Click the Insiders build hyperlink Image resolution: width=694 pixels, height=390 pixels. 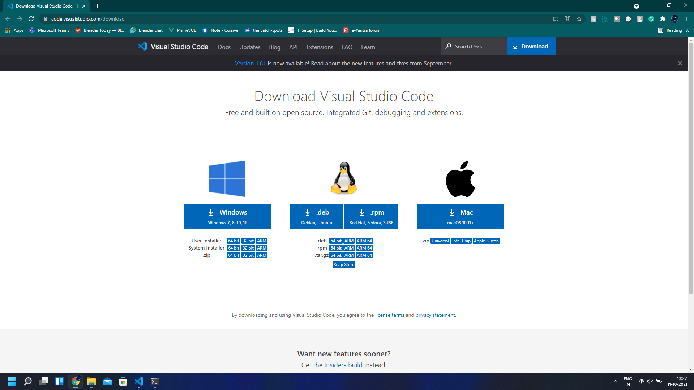tap(343, 364)
